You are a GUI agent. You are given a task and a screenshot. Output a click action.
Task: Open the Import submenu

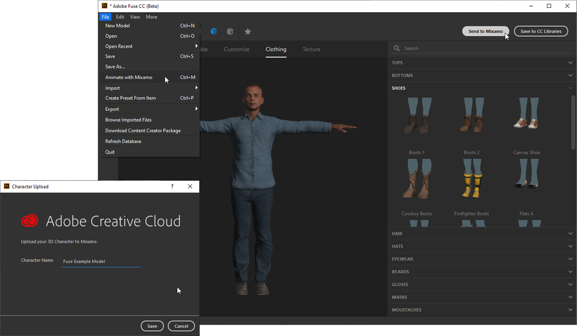tap(150, 88)
